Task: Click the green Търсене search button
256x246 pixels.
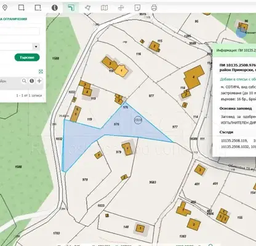Action: click(x=27, y=57)
